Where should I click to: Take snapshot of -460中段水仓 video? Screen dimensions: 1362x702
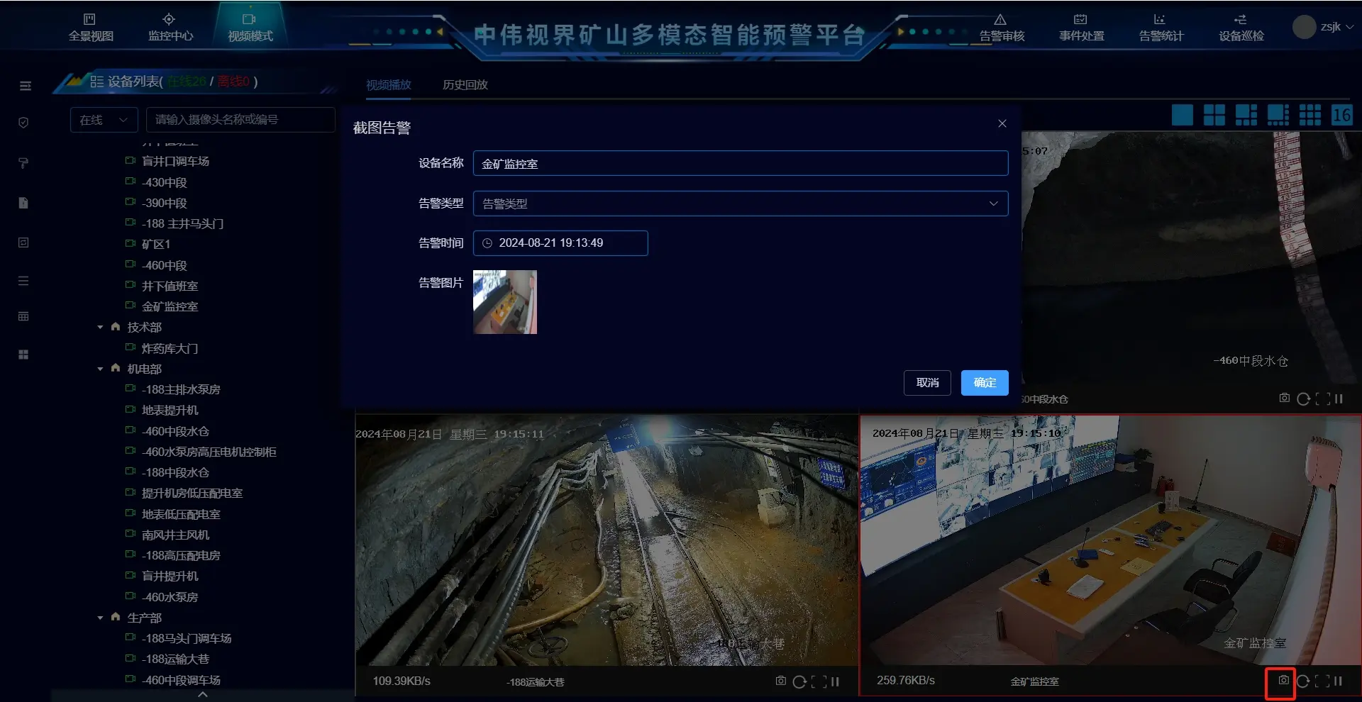(x=1284, y=398)
